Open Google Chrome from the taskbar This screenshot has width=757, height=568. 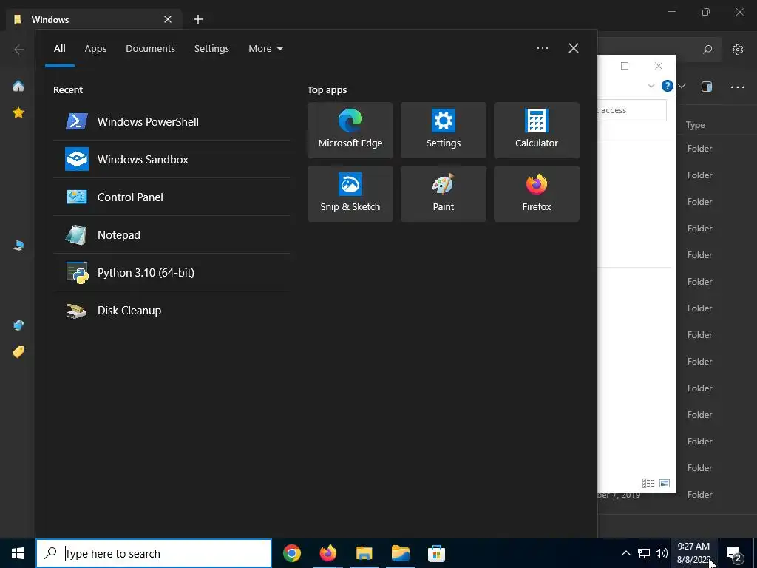click(x=291, y=553)
